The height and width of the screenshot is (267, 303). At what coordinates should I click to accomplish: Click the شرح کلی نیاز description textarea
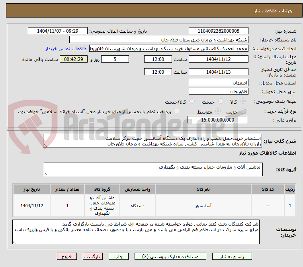coord(152,141)
